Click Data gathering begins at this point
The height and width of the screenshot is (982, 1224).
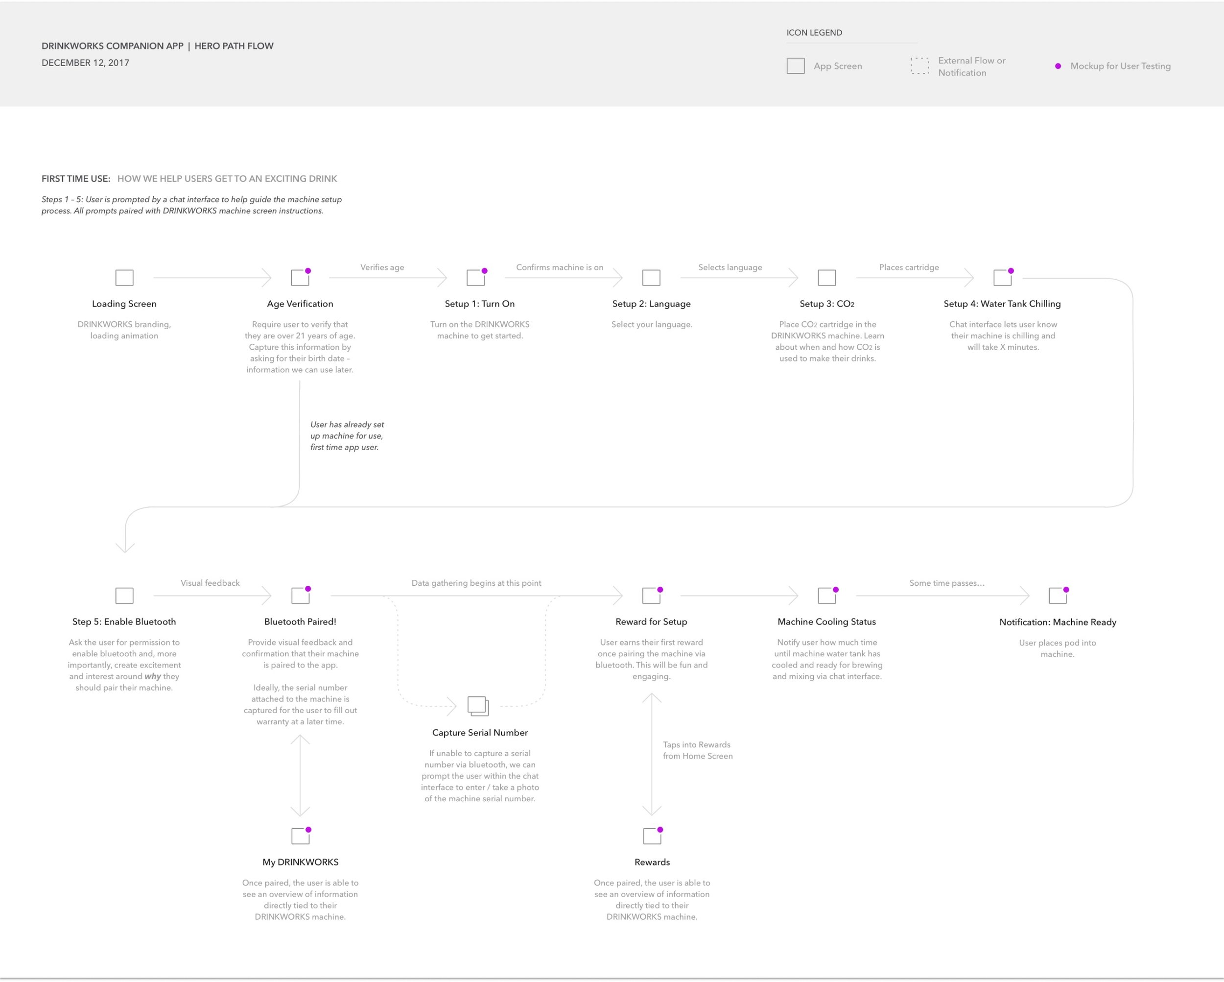point(476,583)
